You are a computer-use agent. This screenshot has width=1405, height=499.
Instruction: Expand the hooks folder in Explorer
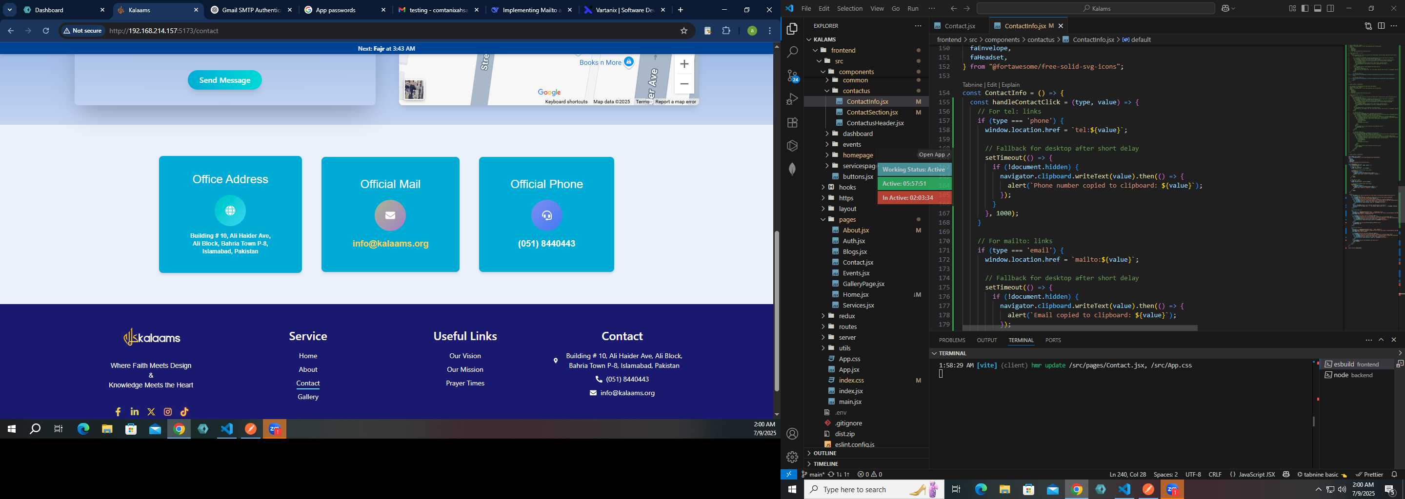click(823, 188)
